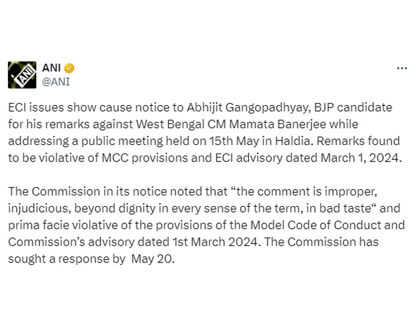Click the word injudicious in the quote
Viewport: 420px width, 315px height.
(x=39, y=209)
